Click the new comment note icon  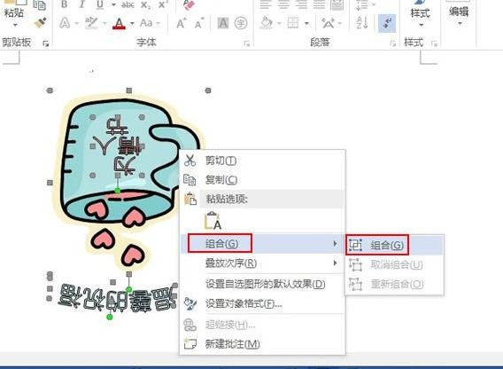click(190, 344)
